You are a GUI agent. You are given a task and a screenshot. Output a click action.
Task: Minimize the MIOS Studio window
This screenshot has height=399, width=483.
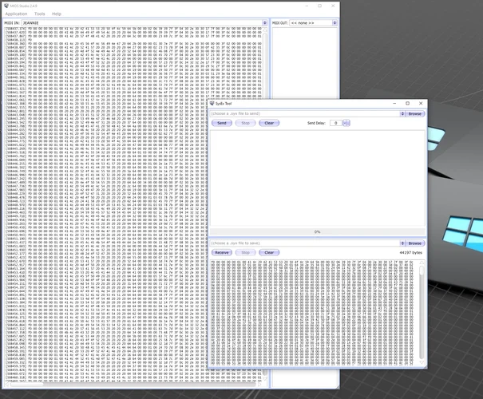pos(307,6)
